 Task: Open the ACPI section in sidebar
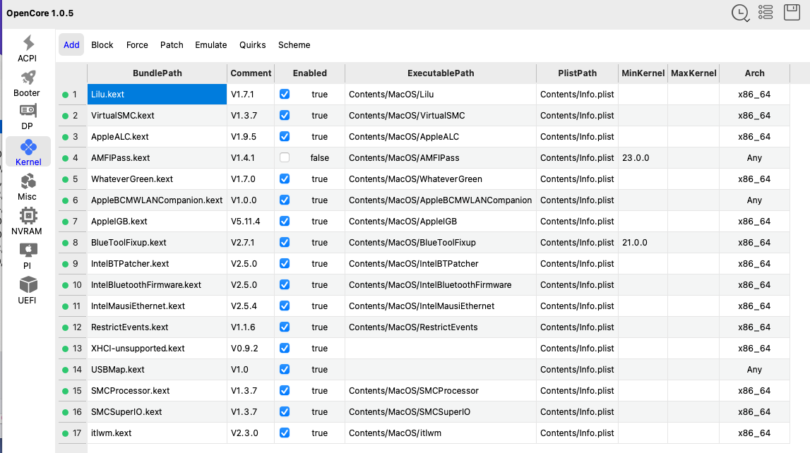[x=28, y=48]
